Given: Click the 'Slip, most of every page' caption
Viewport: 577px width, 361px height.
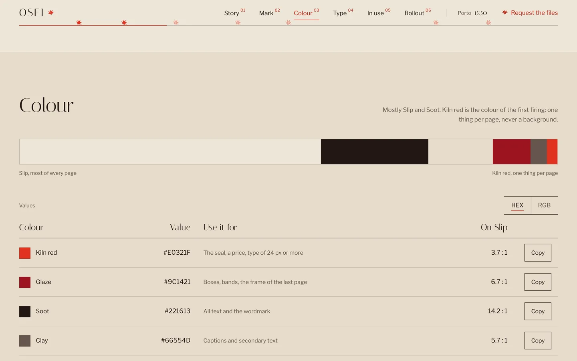Looking at the screenshot, I should [x=48, y=173].
